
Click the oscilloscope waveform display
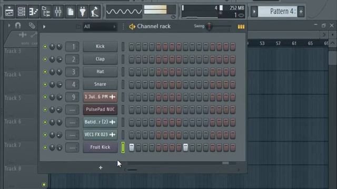[124, 12]
